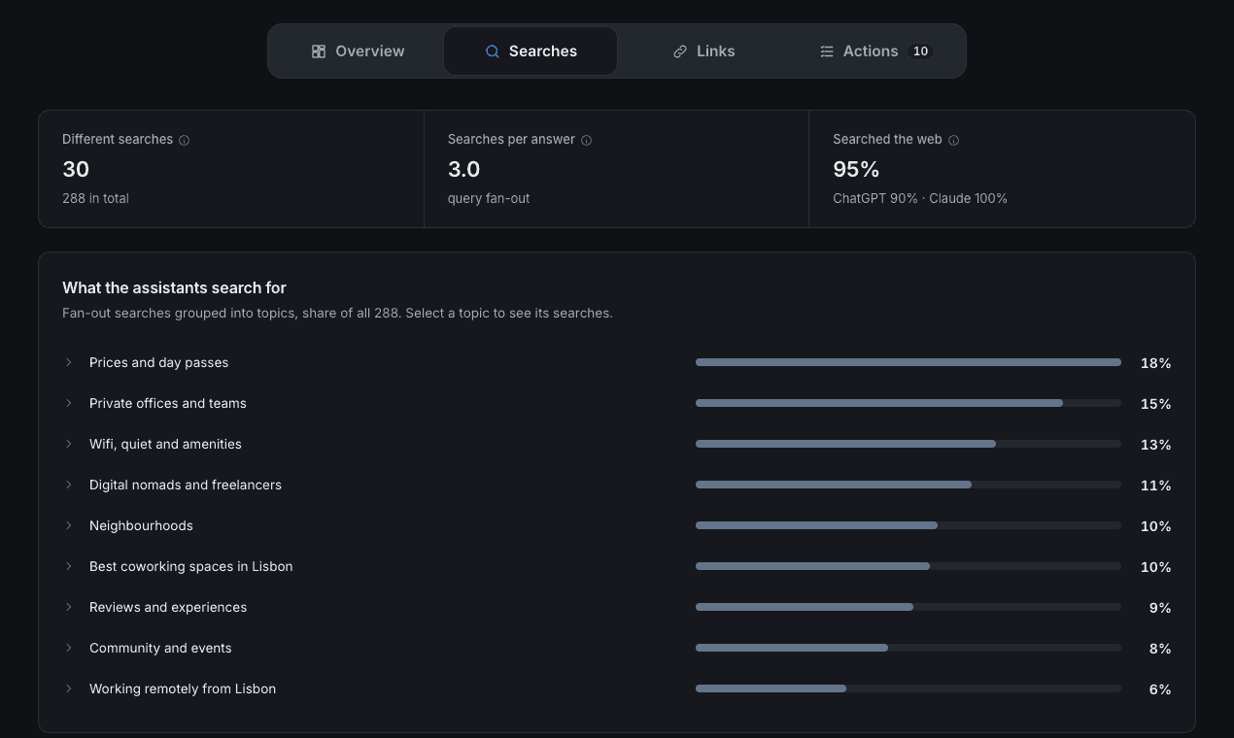Image resolution: width=1234 pixels, height=738 pixels.
Task: Expand the Digital nomads and freelancers topic
Action: 69,485
